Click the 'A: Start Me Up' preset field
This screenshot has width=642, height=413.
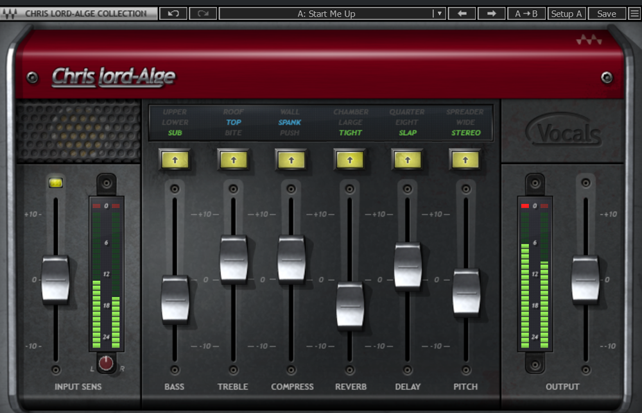pos(326,13)
